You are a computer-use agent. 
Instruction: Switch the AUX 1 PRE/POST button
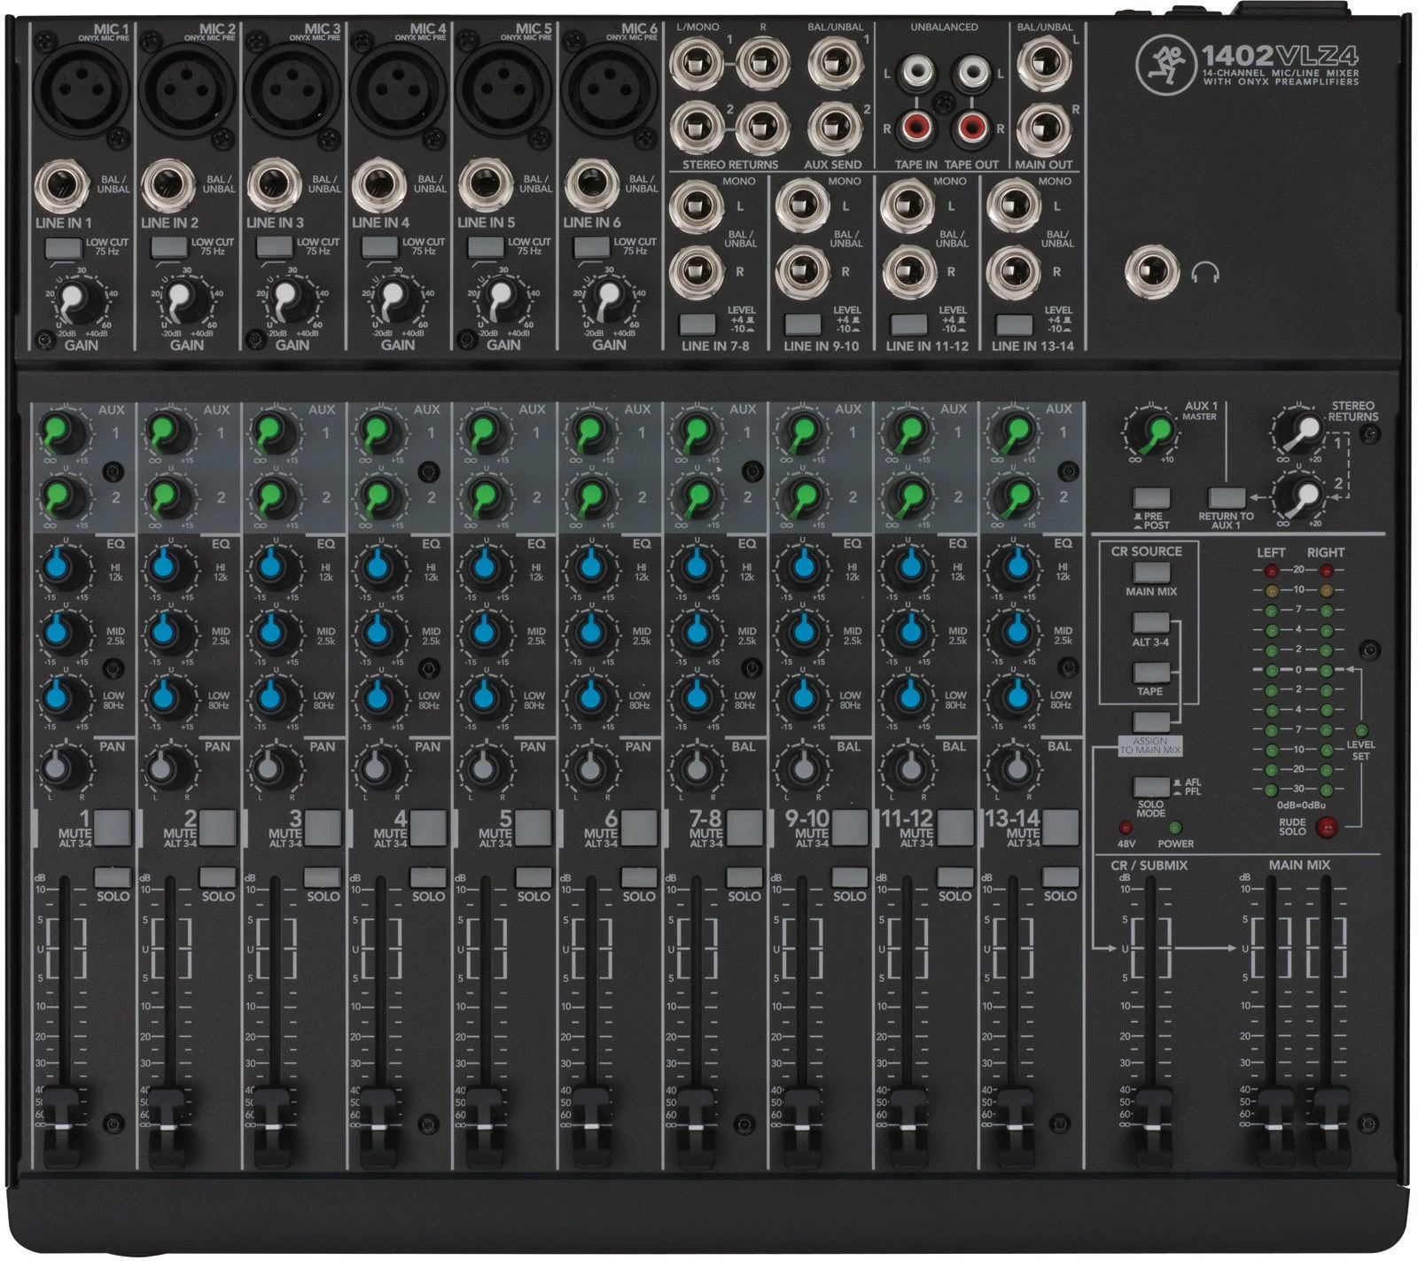point(1151,498)
